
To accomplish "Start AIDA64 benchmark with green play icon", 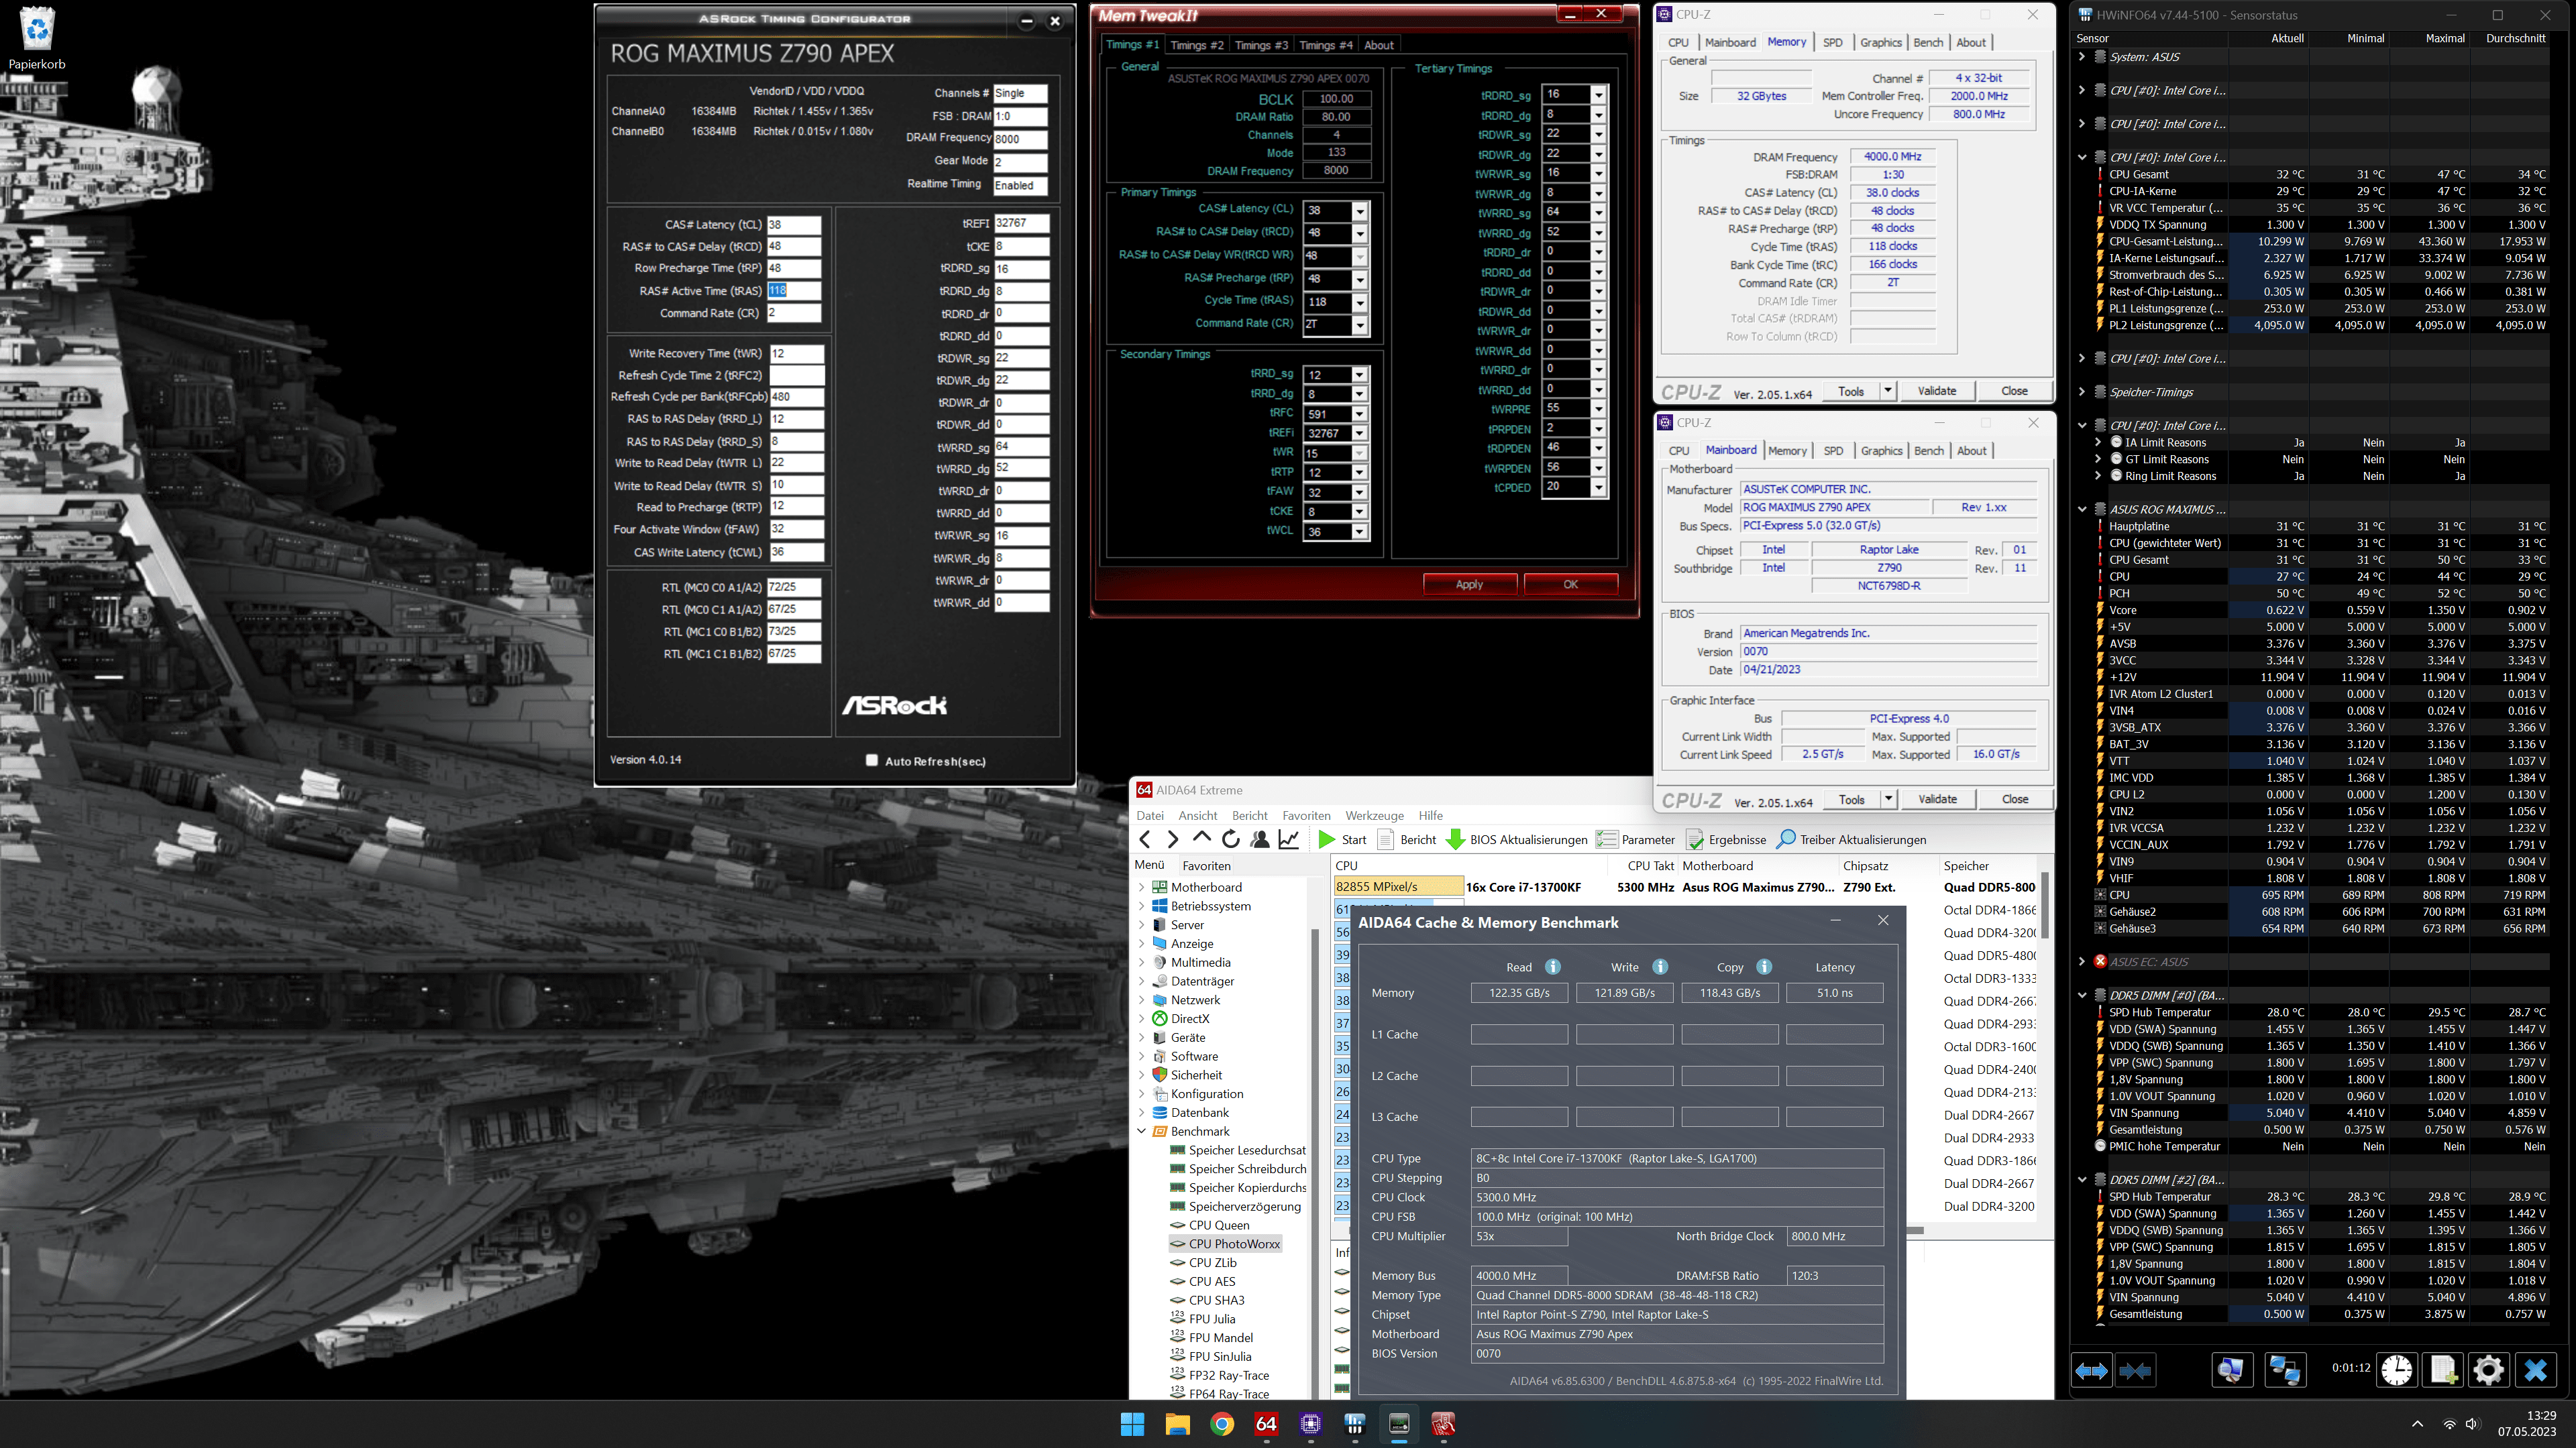I will [x=1327, y=839].
